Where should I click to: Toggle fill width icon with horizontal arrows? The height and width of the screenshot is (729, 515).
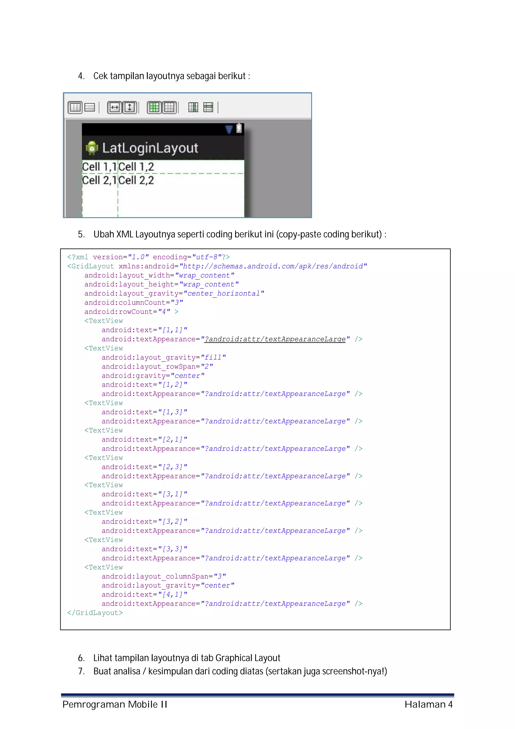point(115,108)
